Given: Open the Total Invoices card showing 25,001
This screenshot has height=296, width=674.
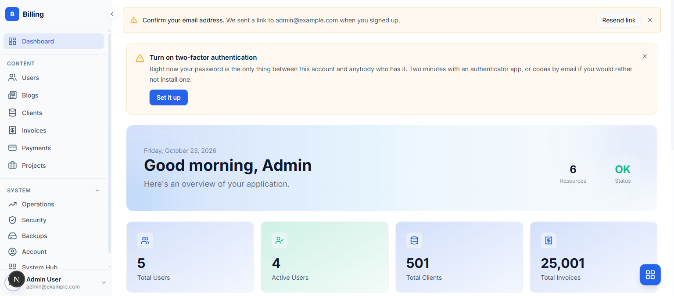Looking at the screenshot, I should pos(594,257).
